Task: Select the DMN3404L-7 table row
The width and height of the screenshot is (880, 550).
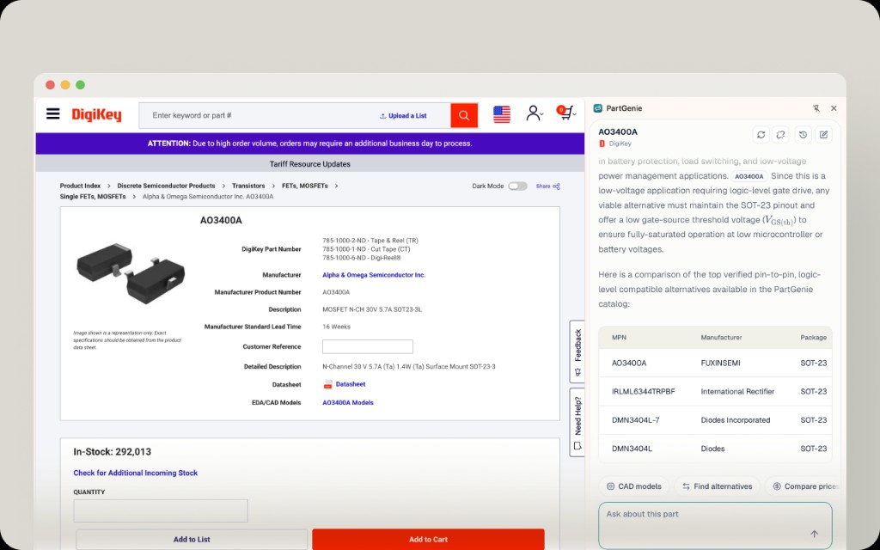Action: [715, 420]
